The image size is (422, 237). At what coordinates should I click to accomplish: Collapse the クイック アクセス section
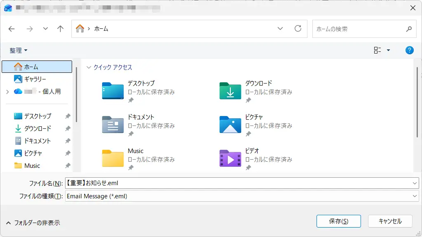click(89, 67)
